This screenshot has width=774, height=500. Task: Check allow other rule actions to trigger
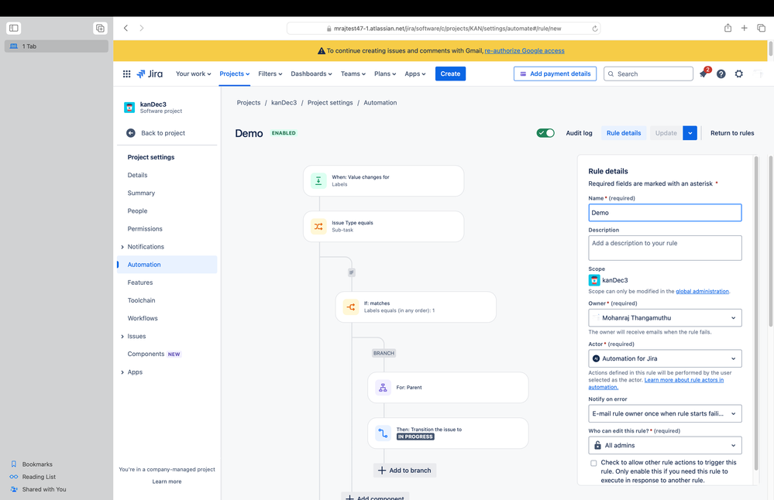tap(593, 463)
